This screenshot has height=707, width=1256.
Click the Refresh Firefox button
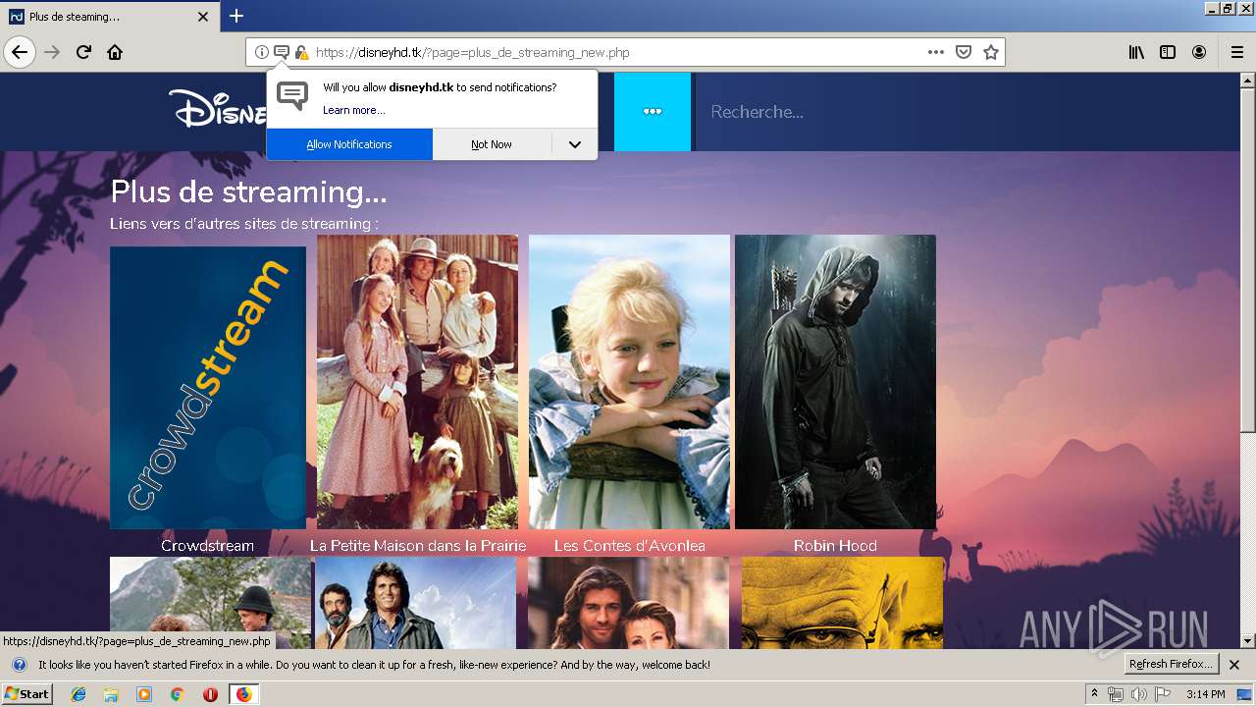pyautogui.click(x=1171, y=665)
